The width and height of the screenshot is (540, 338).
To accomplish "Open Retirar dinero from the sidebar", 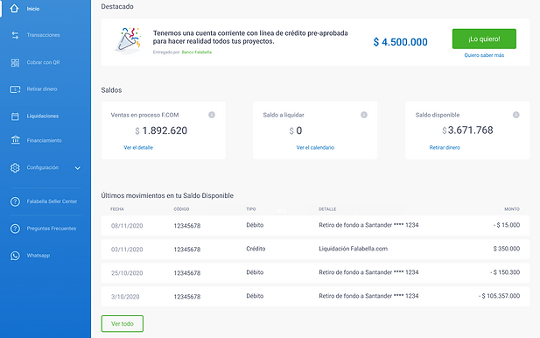I will click(x=42, y=89).
